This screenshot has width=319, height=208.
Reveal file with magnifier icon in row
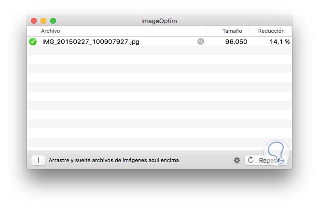(201, 42)
